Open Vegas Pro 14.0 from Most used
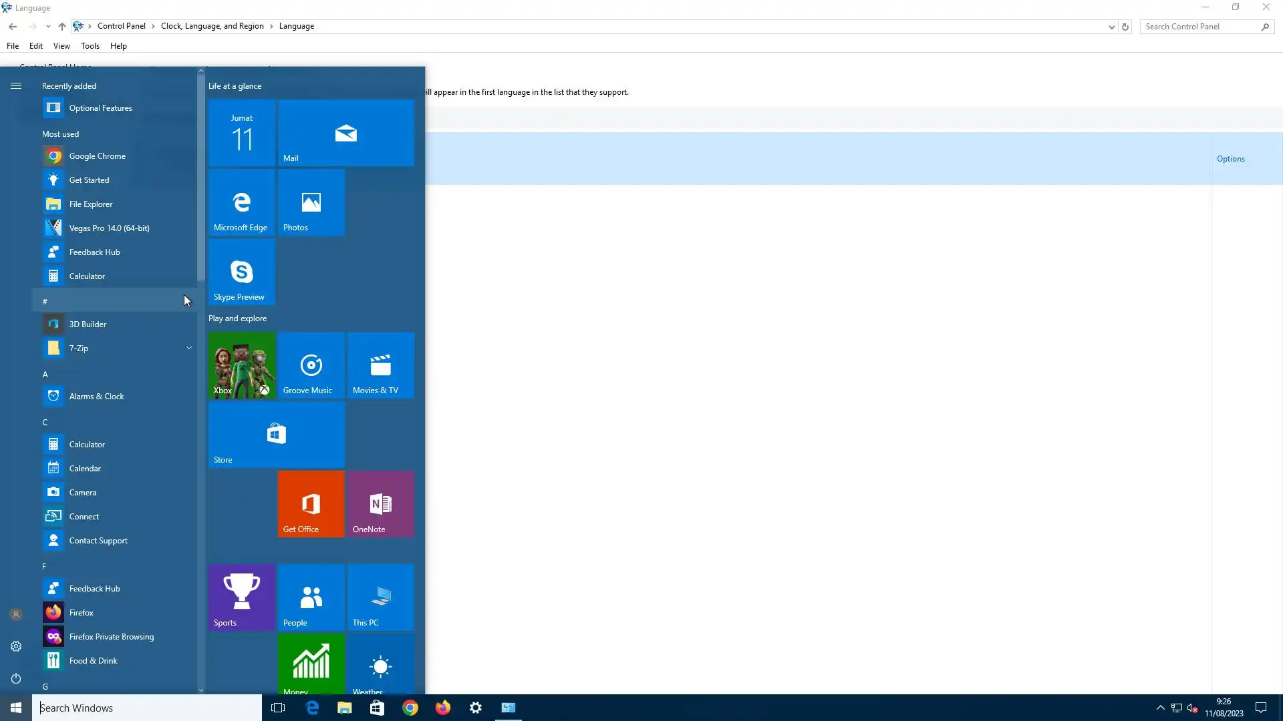Screen dimensions: 1283x721 pos(109,228)
